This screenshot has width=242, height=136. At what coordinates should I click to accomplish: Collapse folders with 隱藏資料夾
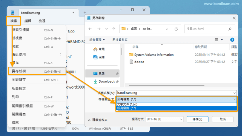click(x=98, y=120)
